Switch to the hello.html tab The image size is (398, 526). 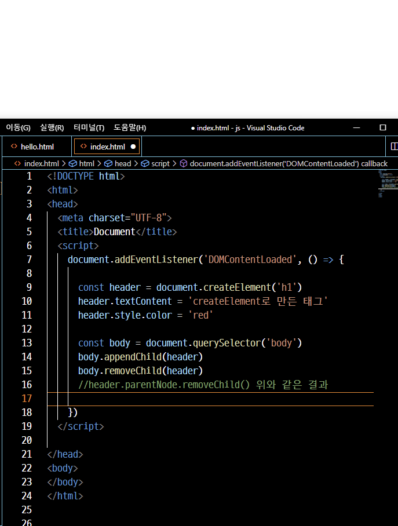point(37,147)
